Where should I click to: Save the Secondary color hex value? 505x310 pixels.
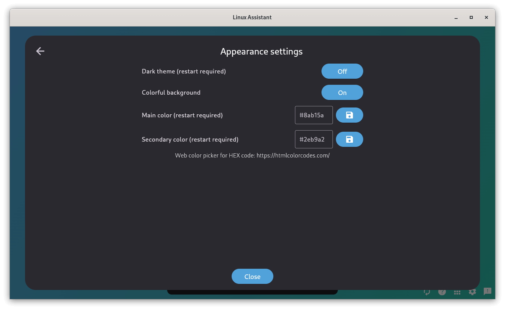point(349,139)
